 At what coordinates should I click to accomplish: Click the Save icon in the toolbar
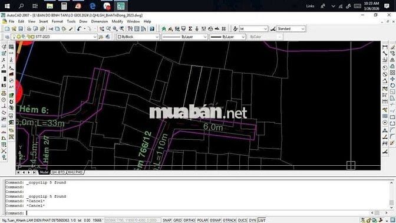coord(21,29)
